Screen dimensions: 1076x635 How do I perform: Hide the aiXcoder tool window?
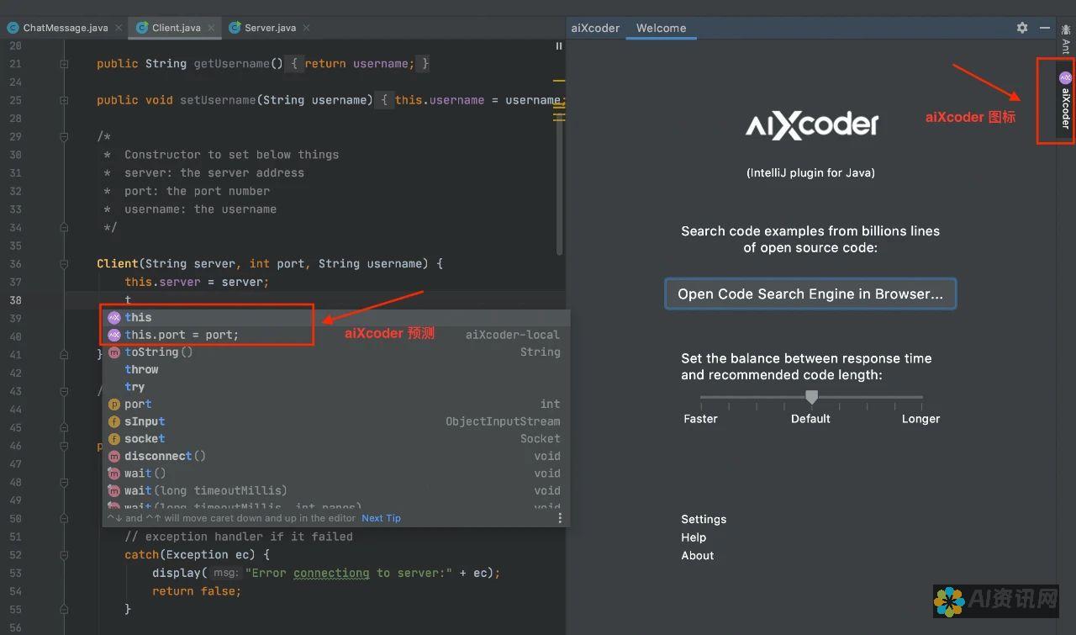coord(1045,28)
